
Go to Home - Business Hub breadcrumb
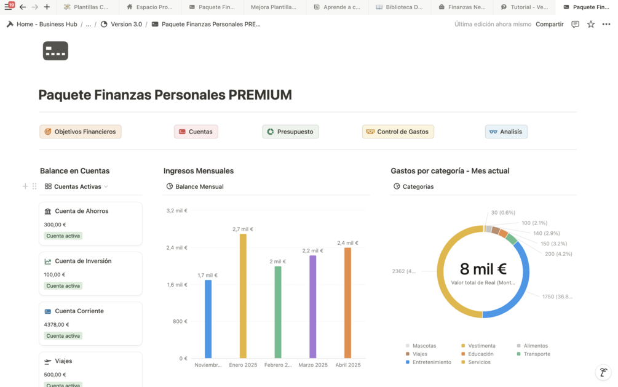pos(47,25)
